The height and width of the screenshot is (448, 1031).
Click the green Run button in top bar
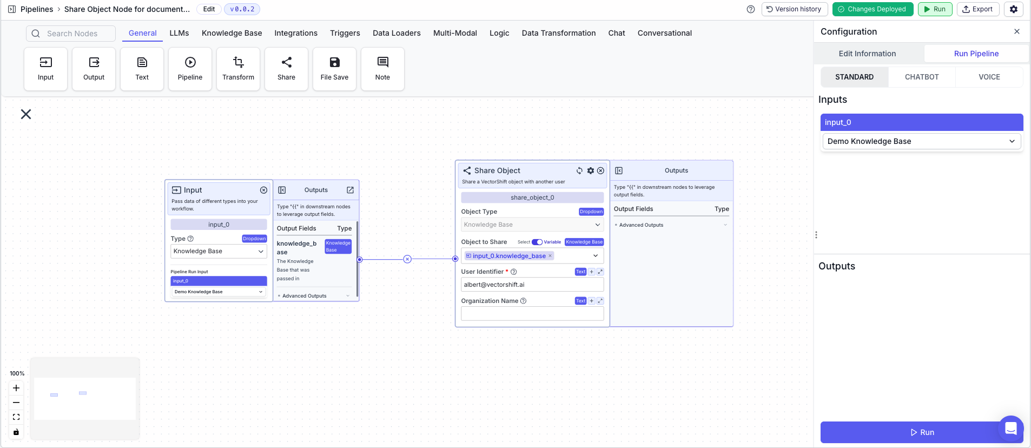tap(935, 9)
